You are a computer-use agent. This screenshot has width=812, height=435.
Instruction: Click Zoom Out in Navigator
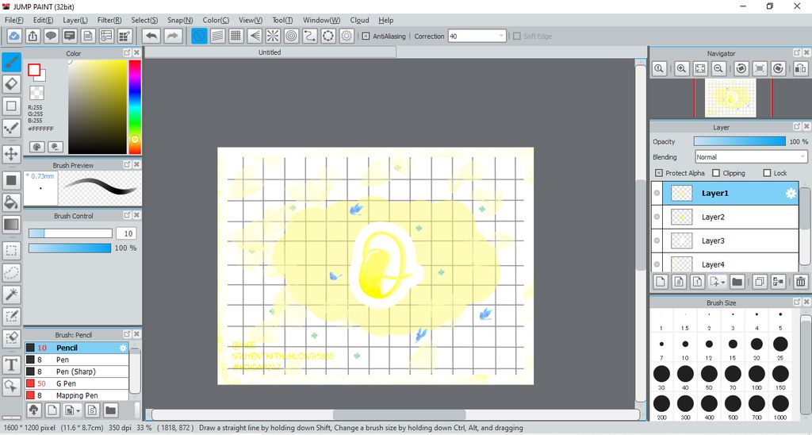(x=718, y=68)
